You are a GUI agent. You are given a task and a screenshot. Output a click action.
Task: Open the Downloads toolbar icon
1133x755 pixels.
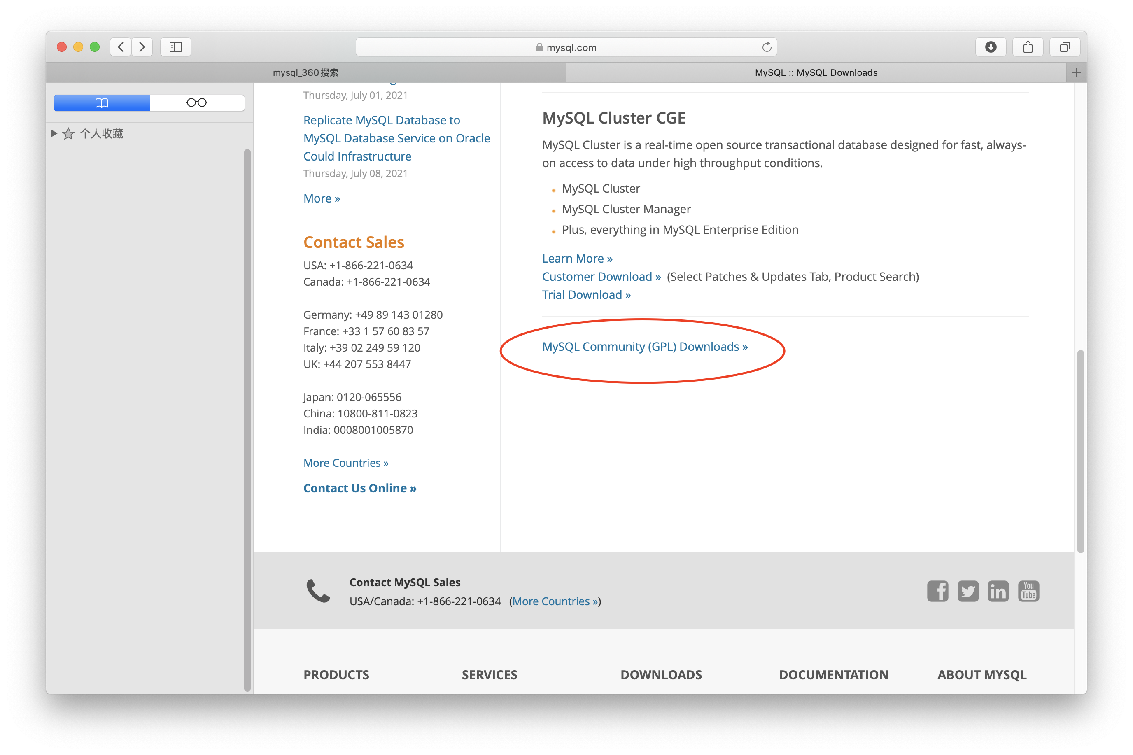point(991,47)
